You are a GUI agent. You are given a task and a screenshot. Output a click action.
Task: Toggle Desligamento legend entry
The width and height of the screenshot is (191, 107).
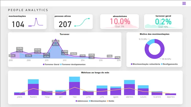(x=169, y=64)
